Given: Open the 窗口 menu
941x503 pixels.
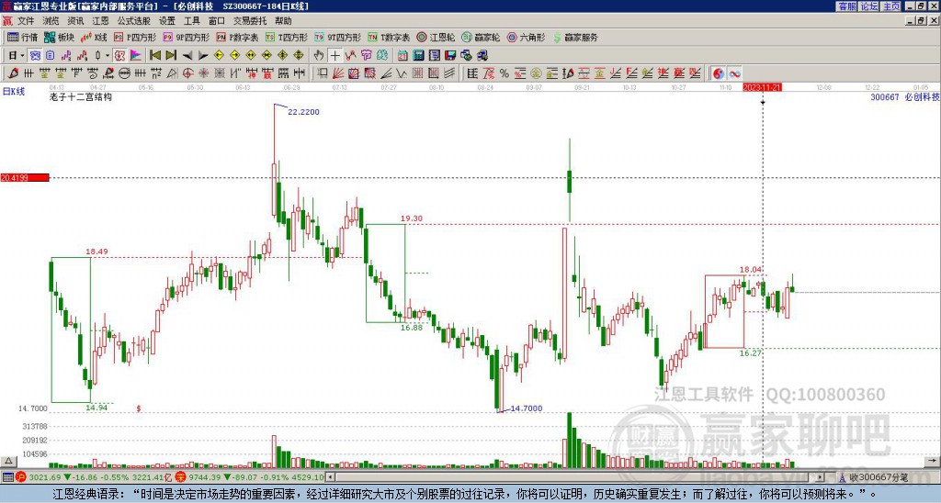Looking at the screenshot, I should [217, 21].
